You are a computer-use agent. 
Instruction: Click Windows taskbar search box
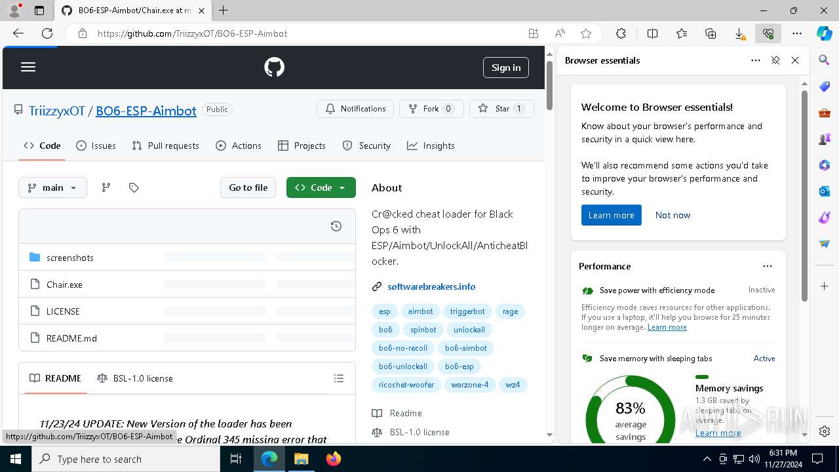[x=126, y=459]
